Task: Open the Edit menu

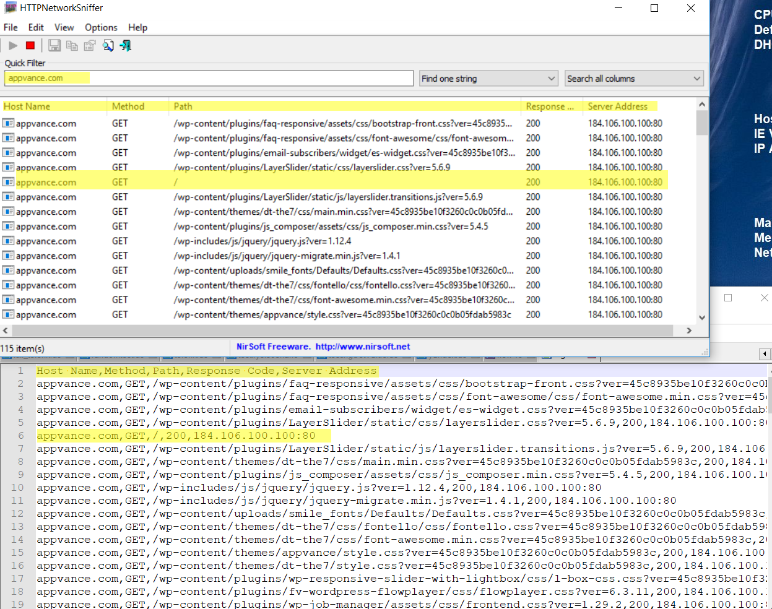Action: (x=36, y=27)
